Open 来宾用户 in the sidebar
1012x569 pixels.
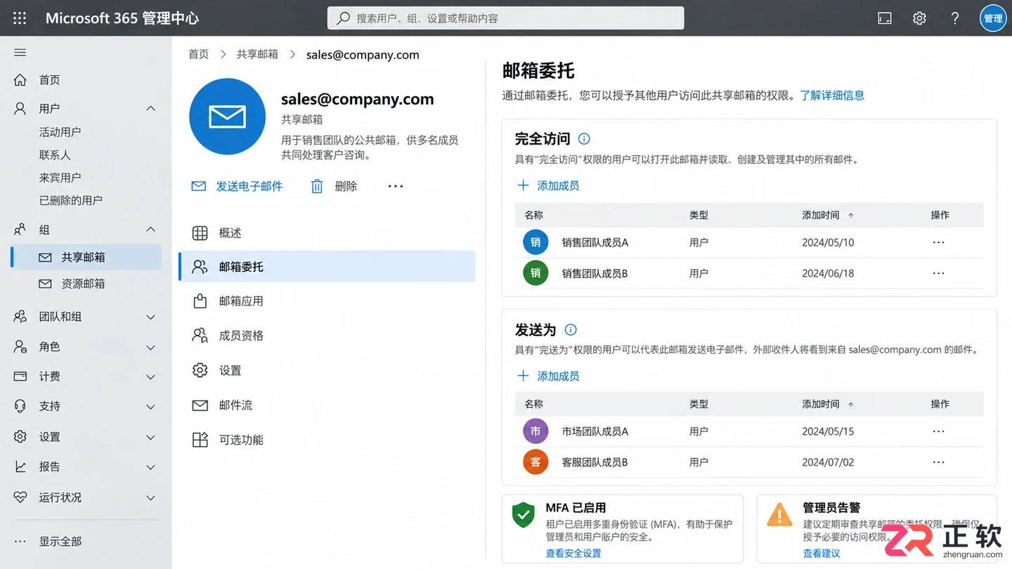coord(60,178)
